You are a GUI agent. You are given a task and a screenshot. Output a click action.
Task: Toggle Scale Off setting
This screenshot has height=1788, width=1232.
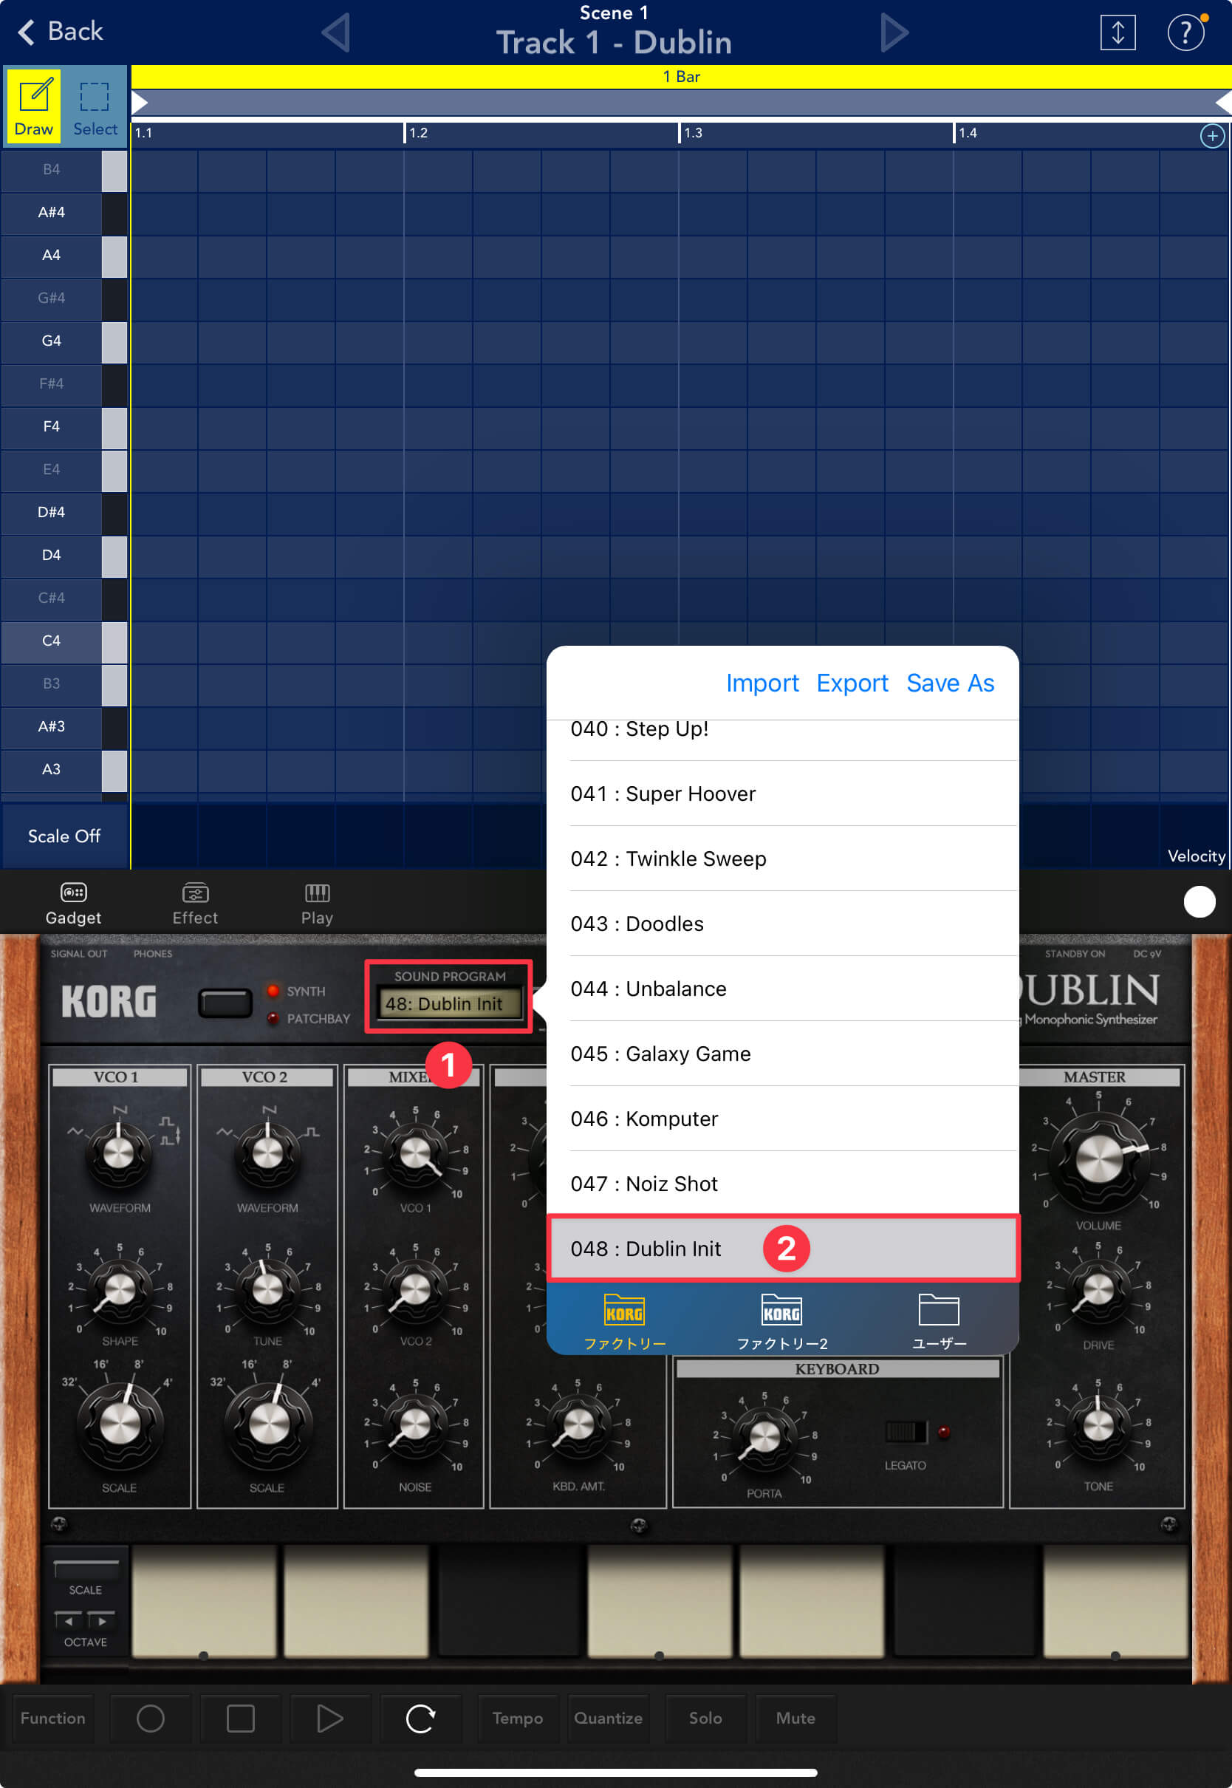(x=64, y=836)
